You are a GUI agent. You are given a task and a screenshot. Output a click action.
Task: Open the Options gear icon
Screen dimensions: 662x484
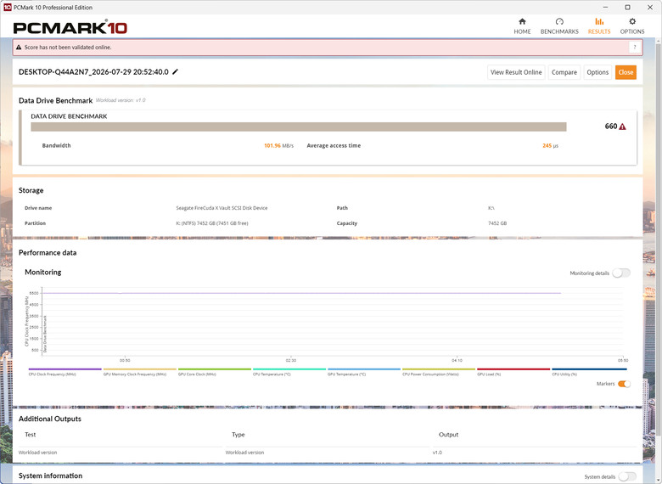tap(631, 21)
